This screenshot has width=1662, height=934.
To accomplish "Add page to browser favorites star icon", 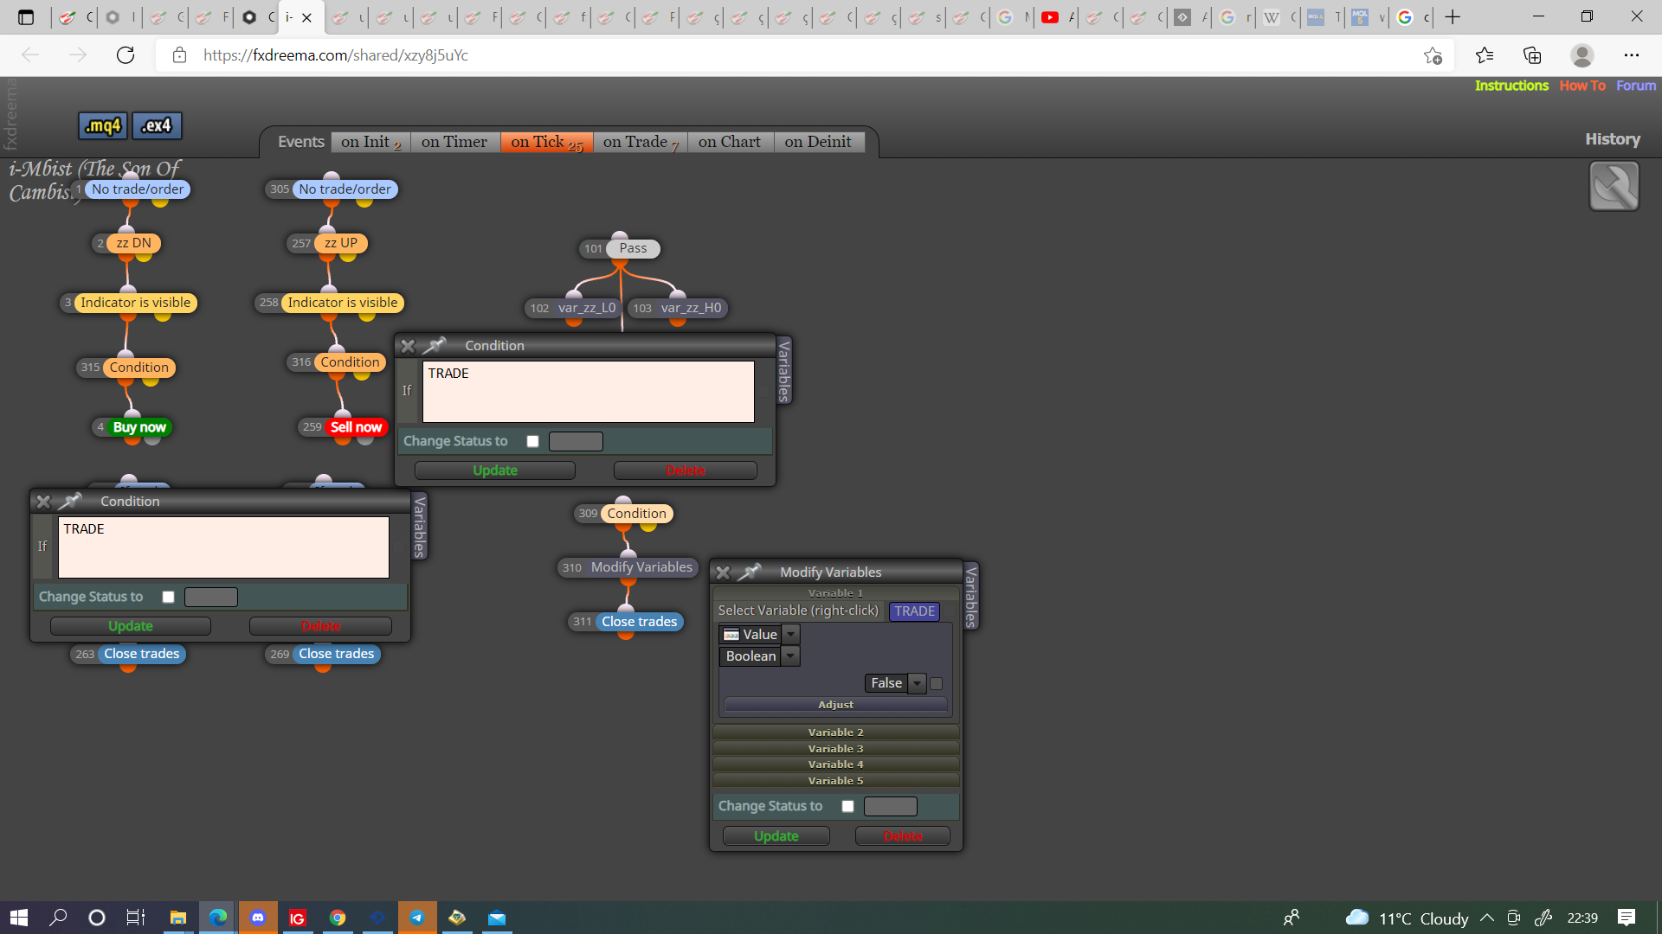I will pyautogui.click(x=1433, y=55).
